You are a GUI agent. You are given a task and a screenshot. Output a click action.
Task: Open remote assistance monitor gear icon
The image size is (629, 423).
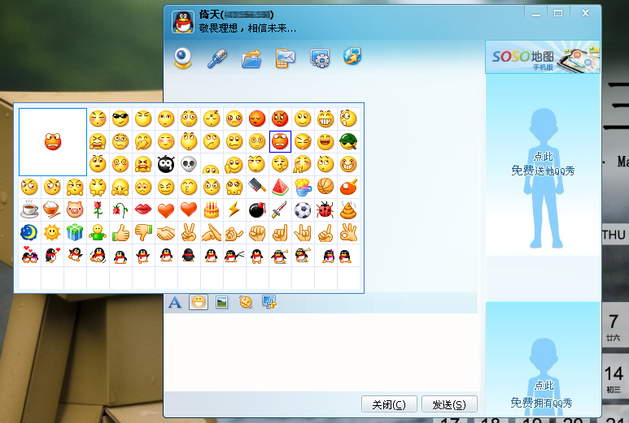320,58
